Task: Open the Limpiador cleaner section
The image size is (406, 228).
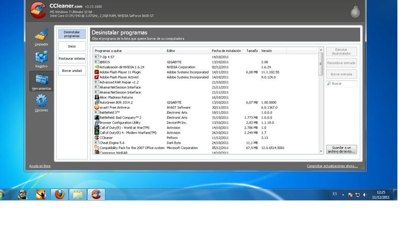Action: [x=42, y=37]
